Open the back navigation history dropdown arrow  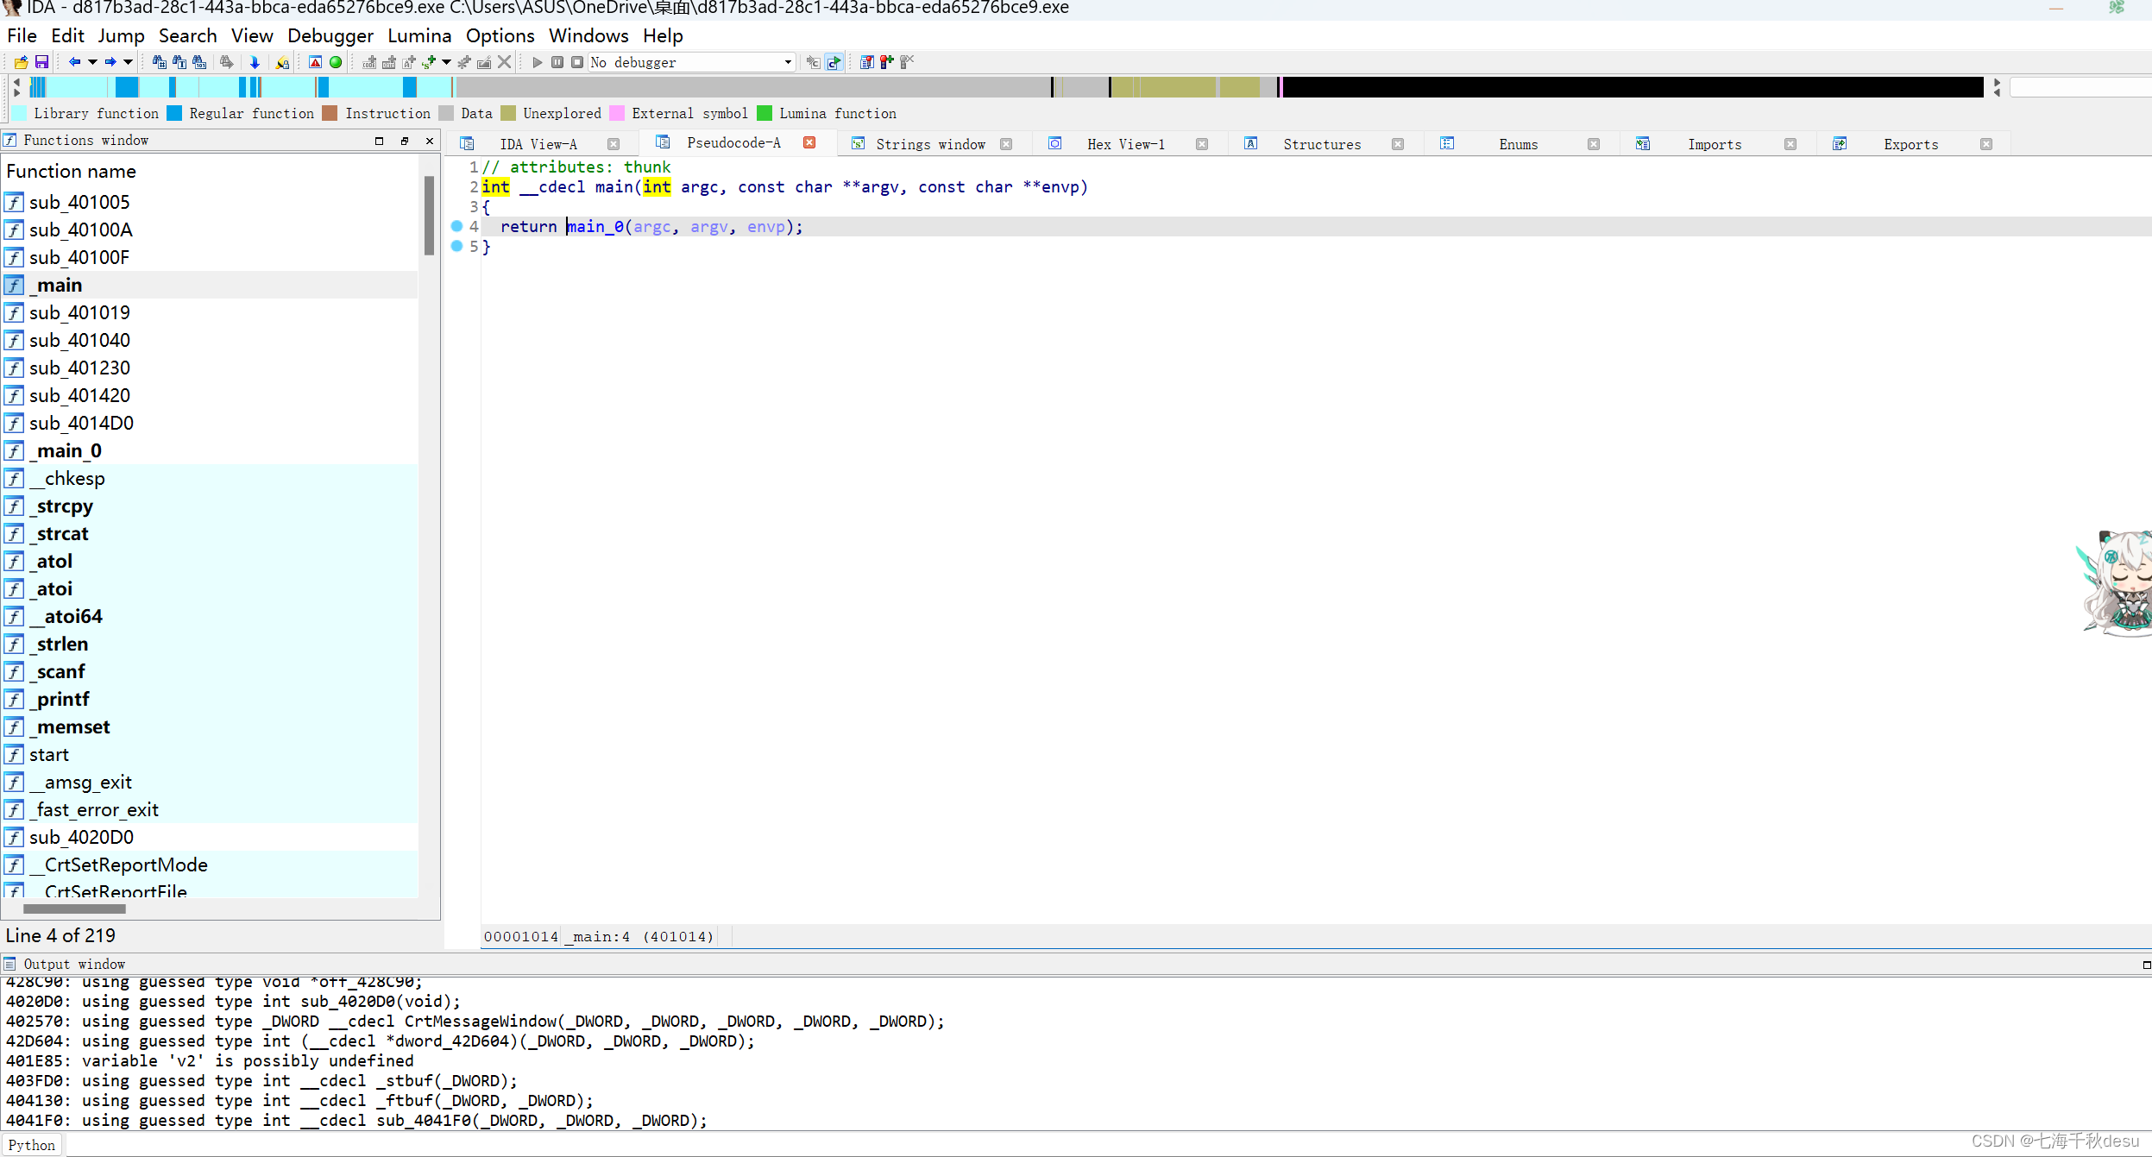92,62
